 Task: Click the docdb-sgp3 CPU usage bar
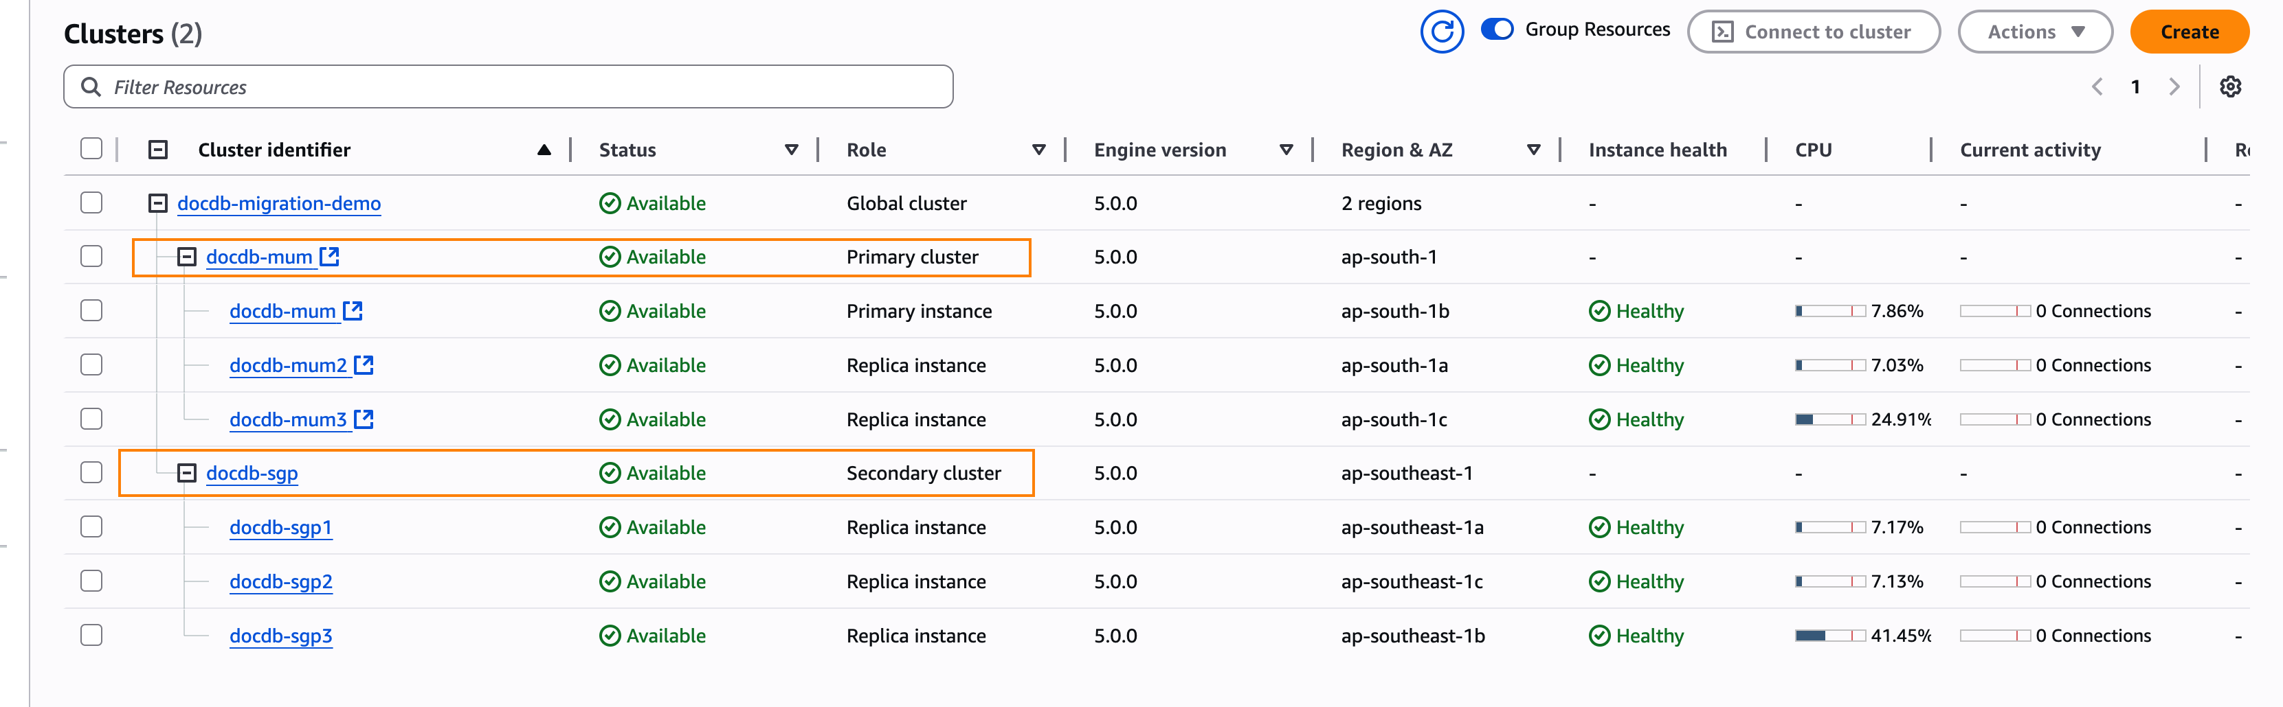(x=1829, y=636)
